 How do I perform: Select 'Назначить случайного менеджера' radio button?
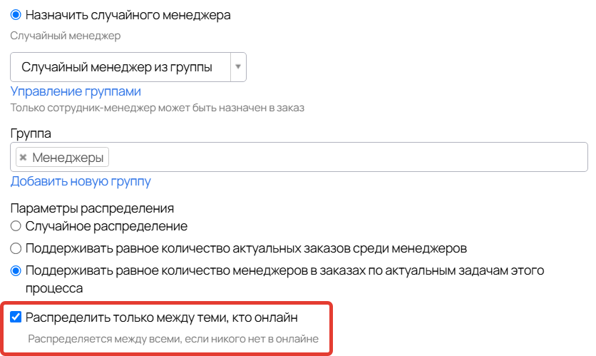click(16, 15)
